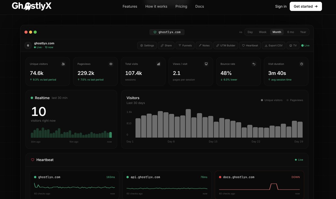This screenshot has width=336, height=199.
Task: Toggle Unique visitors legend in Visitors chart
Action: (x=272, y=100)
